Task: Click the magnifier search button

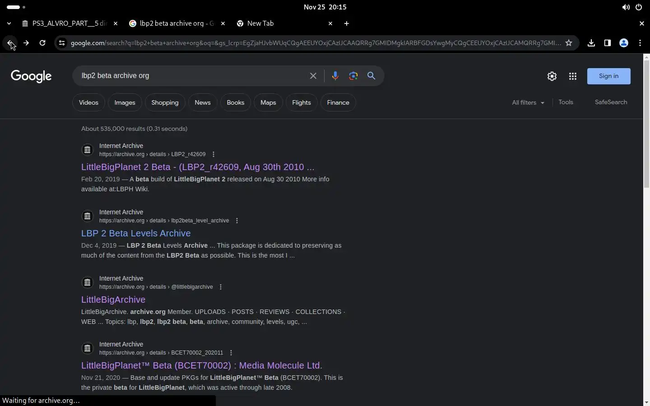Action: (x=371, y=76)
